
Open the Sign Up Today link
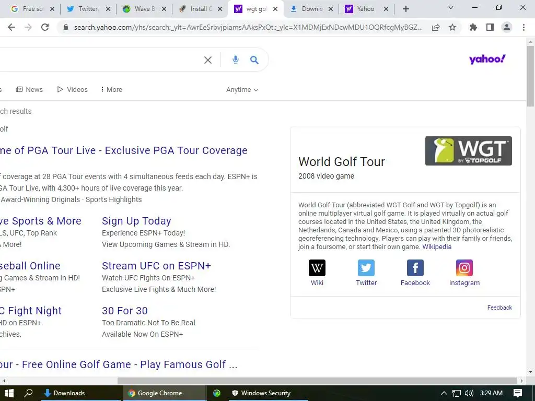[136, 221]
